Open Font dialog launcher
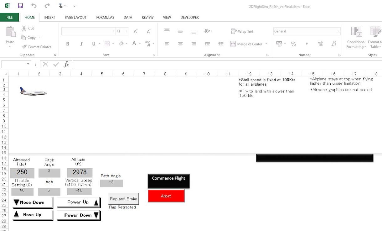Screen dimensions: 382x231 coord(154,55)
